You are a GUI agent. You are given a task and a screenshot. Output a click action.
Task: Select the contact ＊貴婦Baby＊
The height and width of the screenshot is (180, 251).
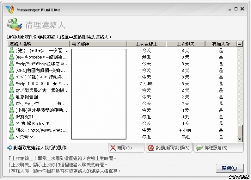33,124
